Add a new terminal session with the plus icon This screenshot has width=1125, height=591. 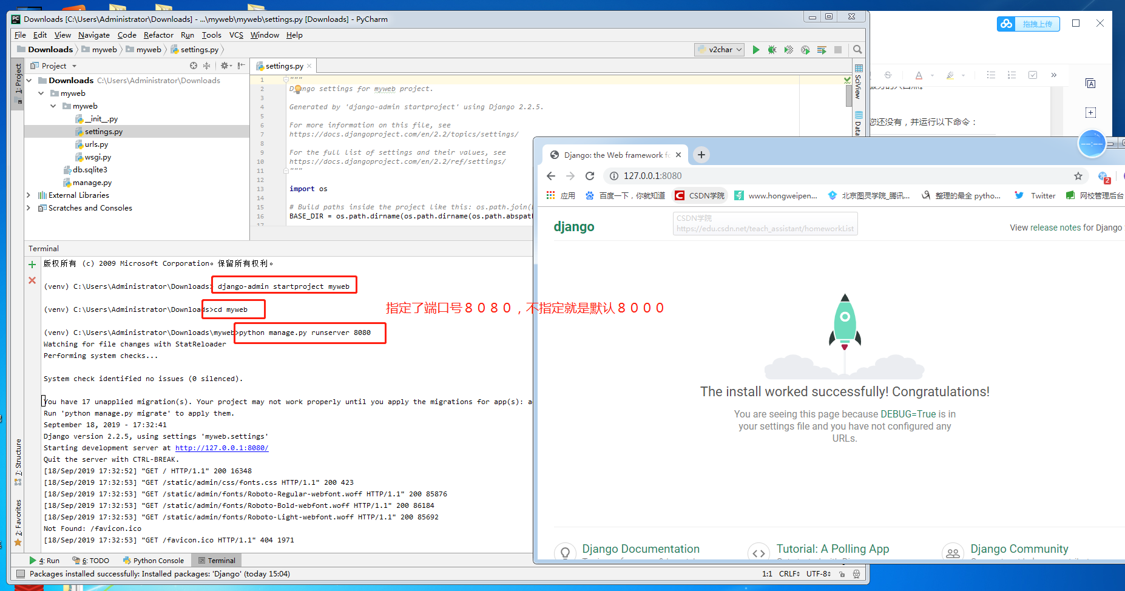(x=32, y=265)
